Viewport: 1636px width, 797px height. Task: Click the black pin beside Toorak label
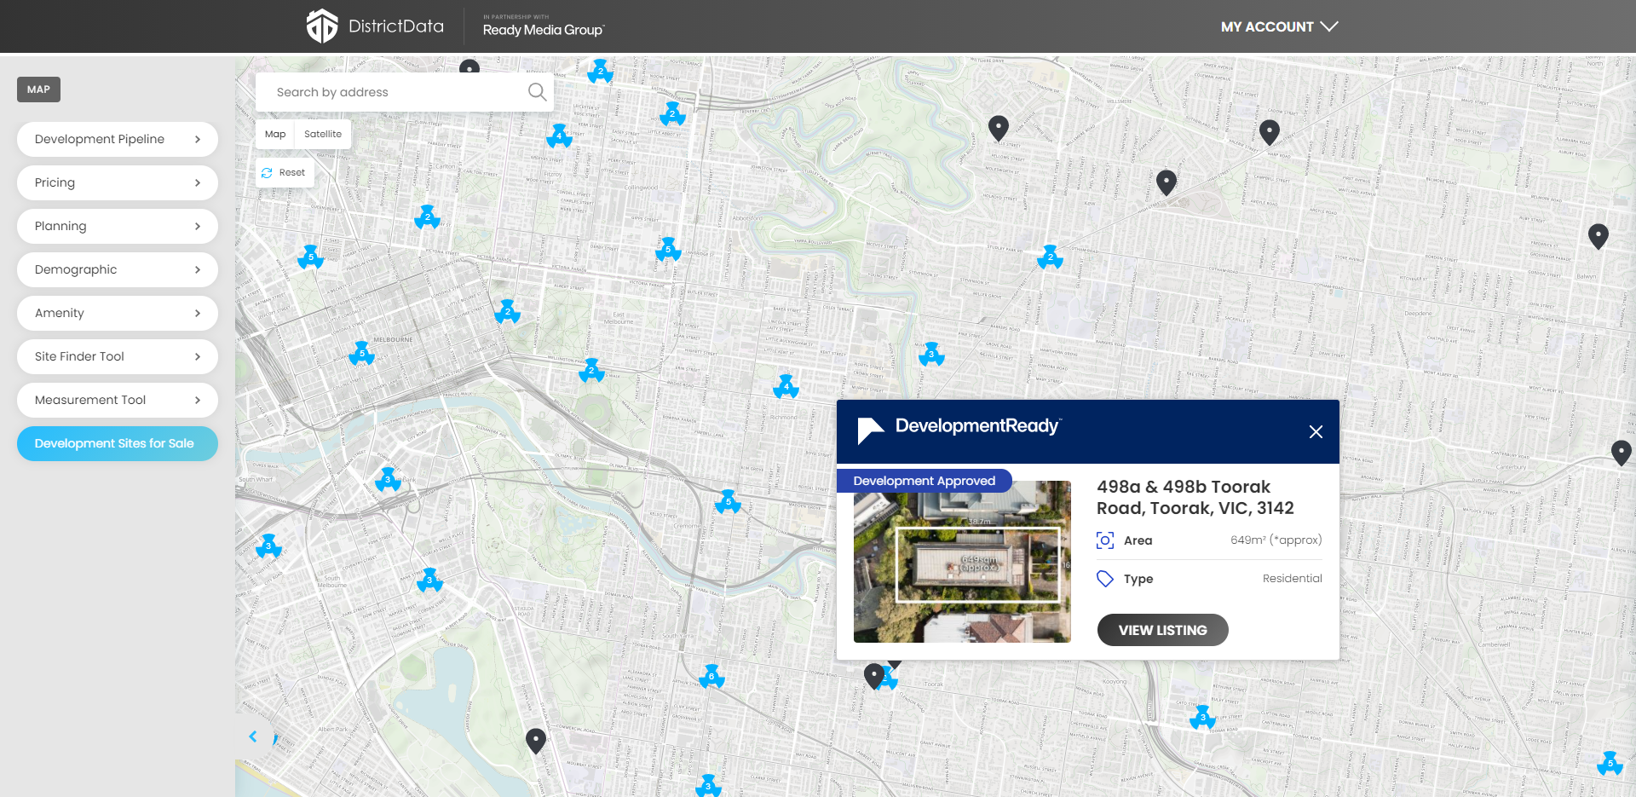click(874, 676)
